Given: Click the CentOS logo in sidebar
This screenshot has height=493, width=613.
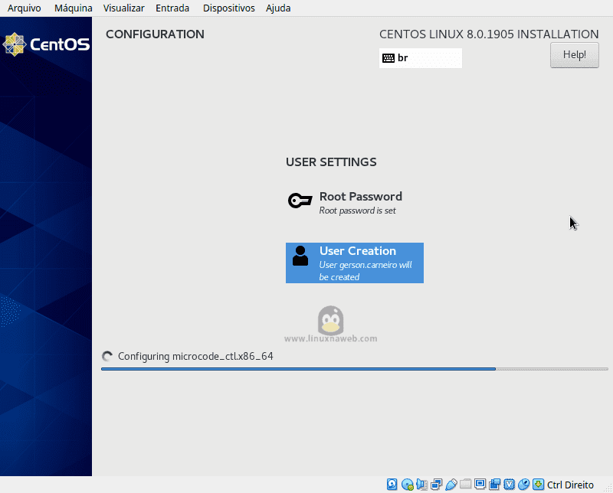Looking at the screenshot, I should (x=46, y=44).
